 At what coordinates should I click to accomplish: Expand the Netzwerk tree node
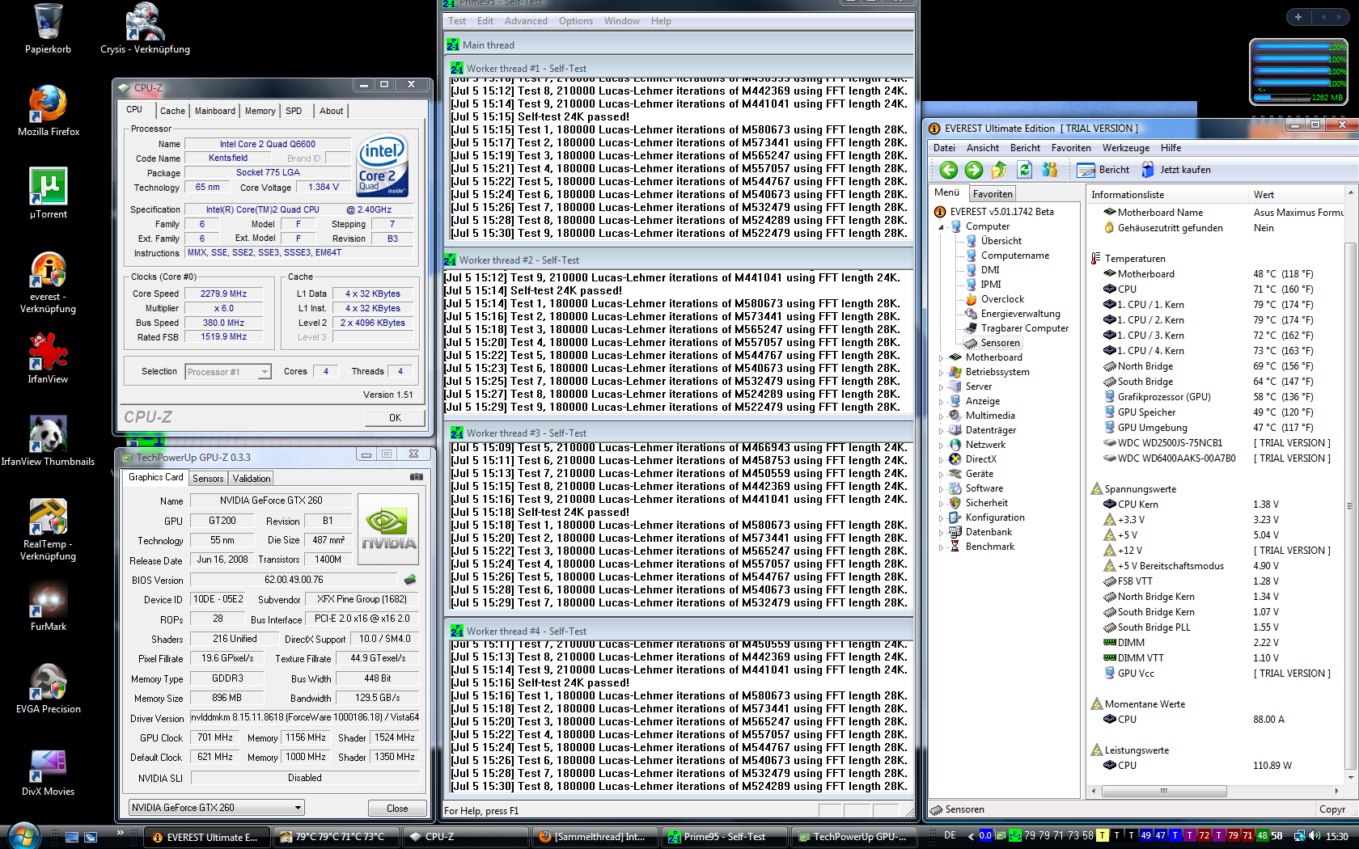pyautogui.click(x=942, y=446)
